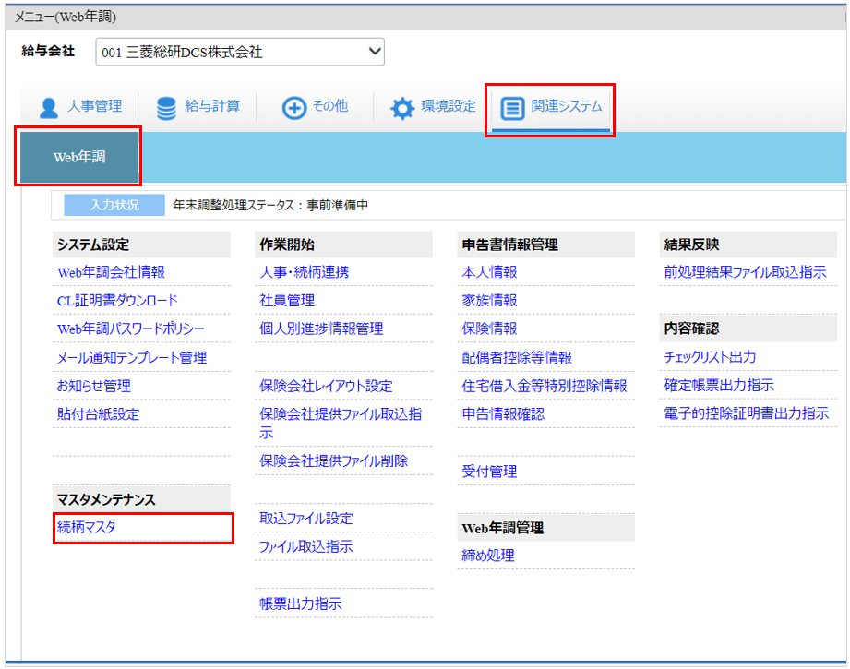Switch to the その他 tab
Image resolution: width=850 pixels, height=669 pixels.
(315, 107)
